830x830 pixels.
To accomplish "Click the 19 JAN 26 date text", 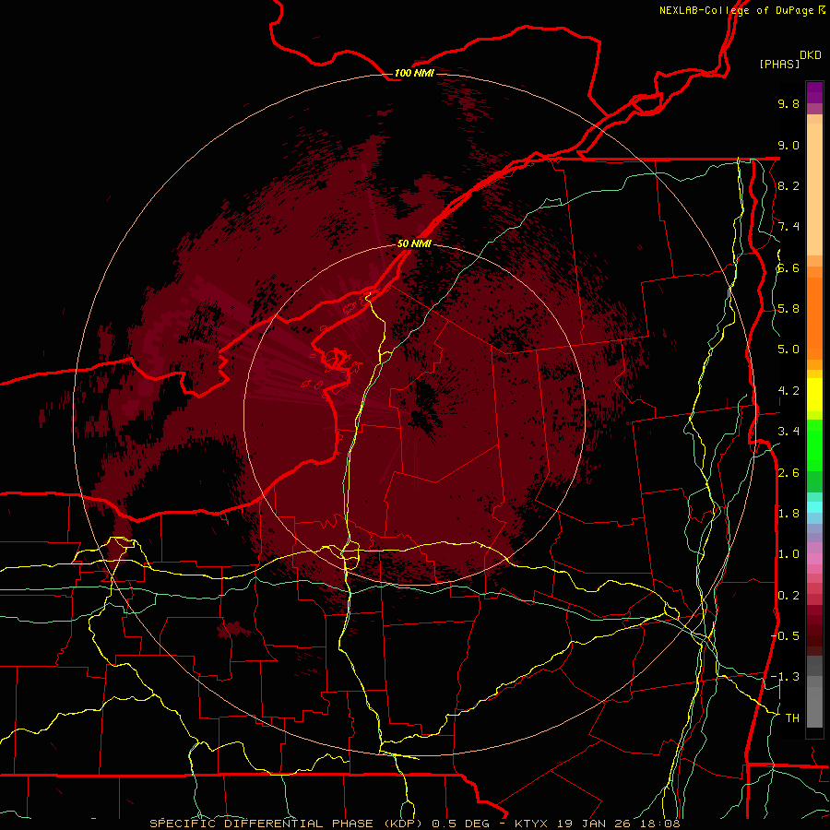I will point(596,824).
